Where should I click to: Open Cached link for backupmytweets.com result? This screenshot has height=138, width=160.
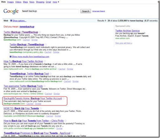pyautogui.click(x=30, y=104)
